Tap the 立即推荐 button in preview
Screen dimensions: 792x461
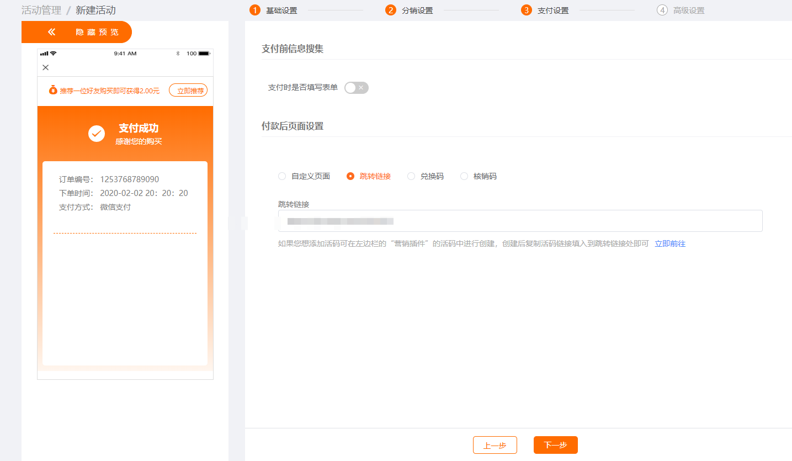188,91
